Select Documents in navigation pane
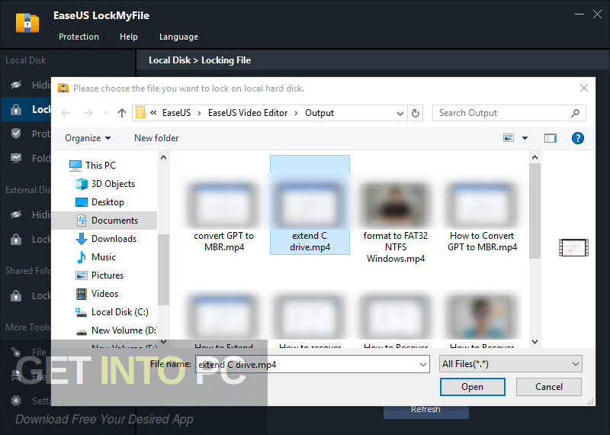610x435 pixels. pos(104,221)
